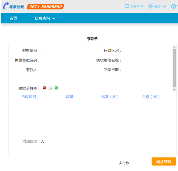Click the chat bubble consultation icon
The height and width of the screenshot is (171, 178).
127,6
